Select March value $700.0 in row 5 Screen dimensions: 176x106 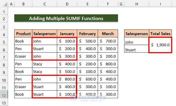point(108,41)
